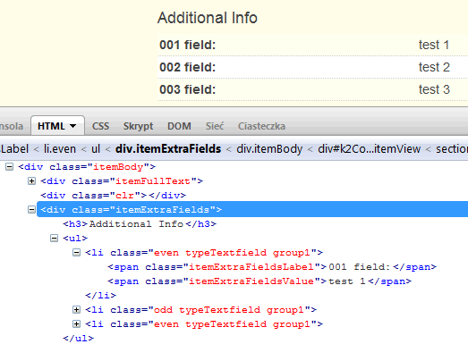Open the HTML tab dropdown arrow
Image resolution: width=468 pixels, height=344 pixels.
pyautogui.click(x=72, y=126)
